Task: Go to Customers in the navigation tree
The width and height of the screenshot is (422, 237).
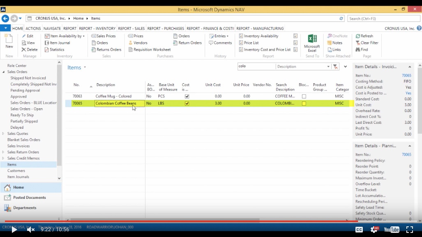Action: pos(16,171)
